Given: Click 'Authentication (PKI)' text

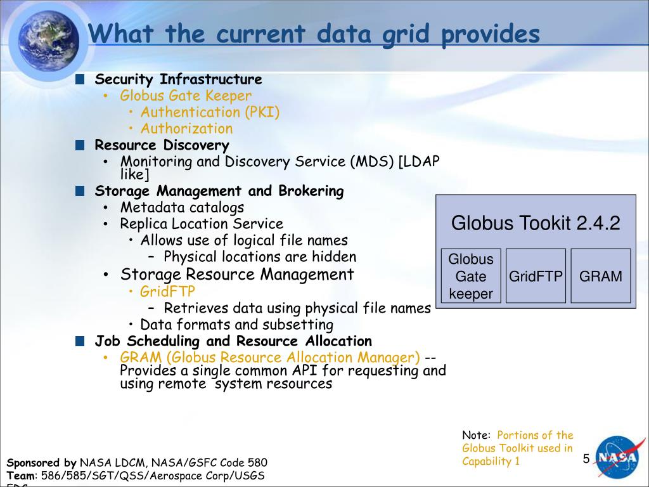Looking at the screenshot, I should click(210, 112).
